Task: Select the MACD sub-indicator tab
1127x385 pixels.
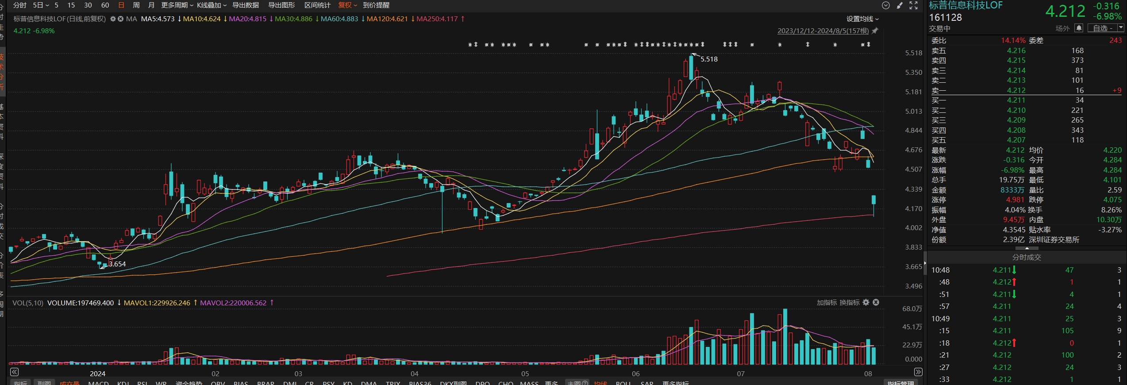Action: coord(98,383)
